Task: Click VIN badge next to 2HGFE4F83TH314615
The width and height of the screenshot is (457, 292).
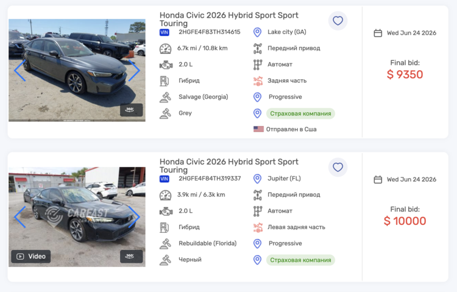Action: click(x=165, y=32)
